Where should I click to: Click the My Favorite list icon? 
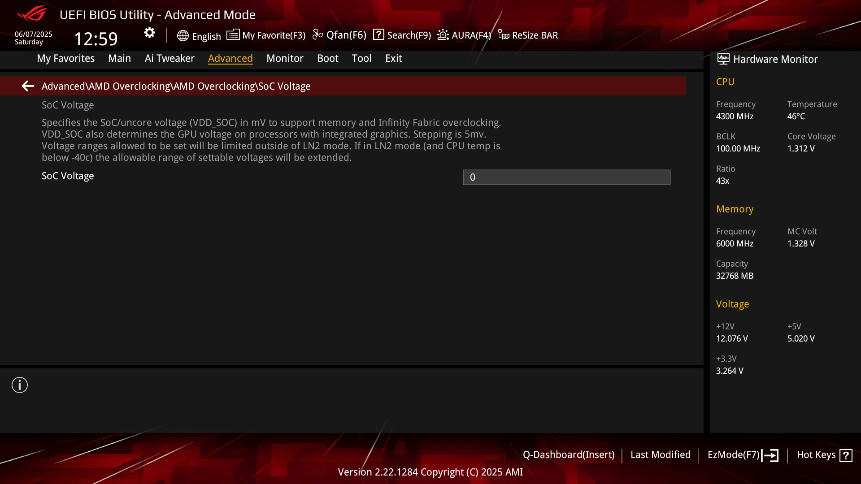click(x=233, y=35)
